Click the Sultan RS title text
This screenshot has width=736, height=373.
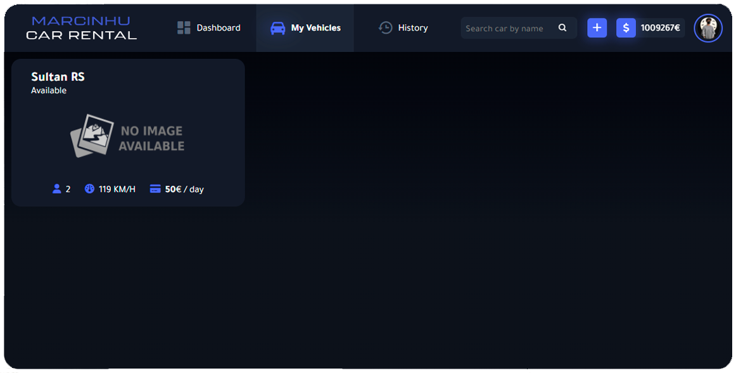click(x=58, y=77)
